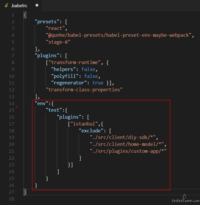The image size is (200, 205).
Task: Click line number 7 in the gutter
Action: click(13, 56)
